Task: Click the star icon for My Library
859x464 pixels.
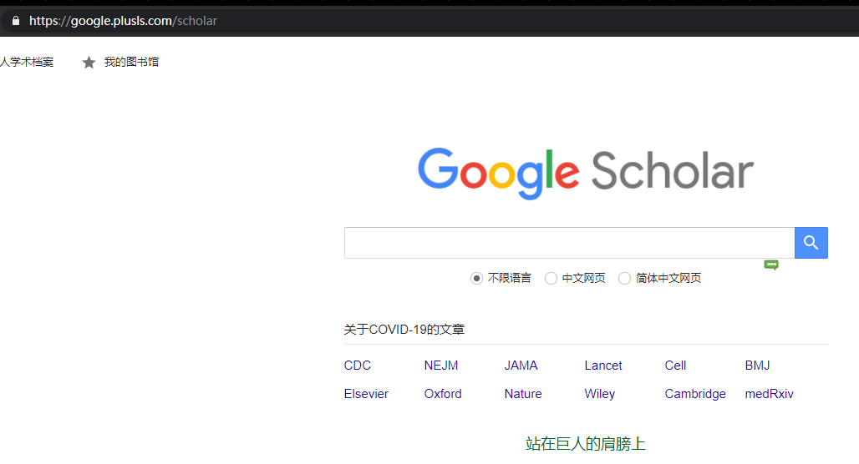Action: [89, 63]
